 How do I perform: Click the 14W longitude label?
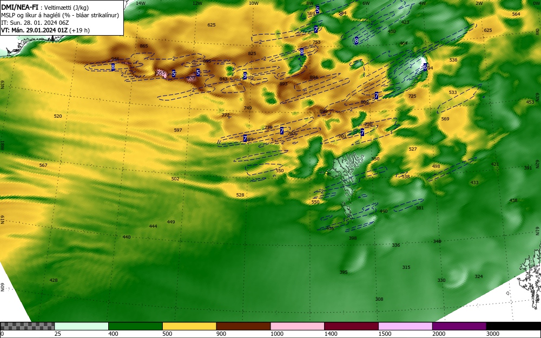(x=141, y=3)
